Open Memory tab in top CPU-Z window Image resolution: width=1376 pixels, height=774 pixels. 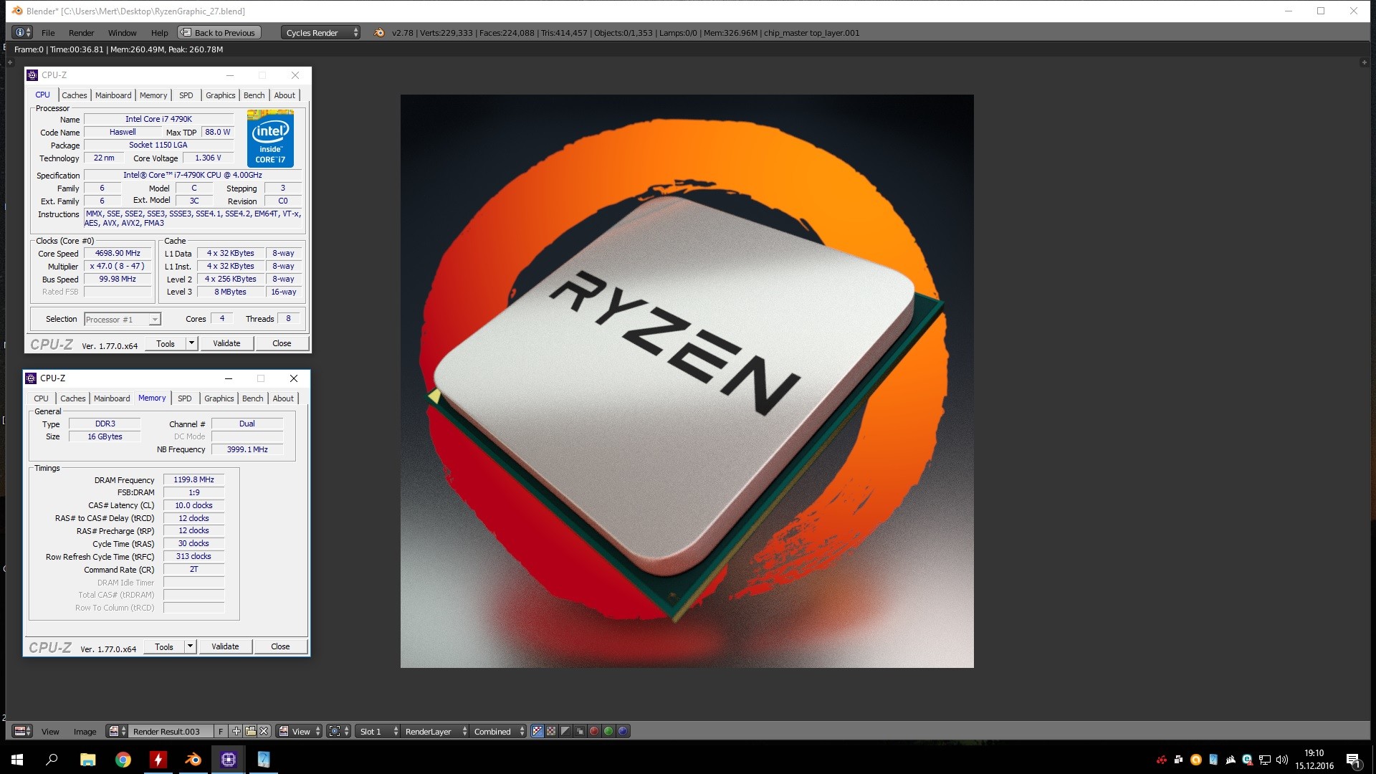(153, 95)
